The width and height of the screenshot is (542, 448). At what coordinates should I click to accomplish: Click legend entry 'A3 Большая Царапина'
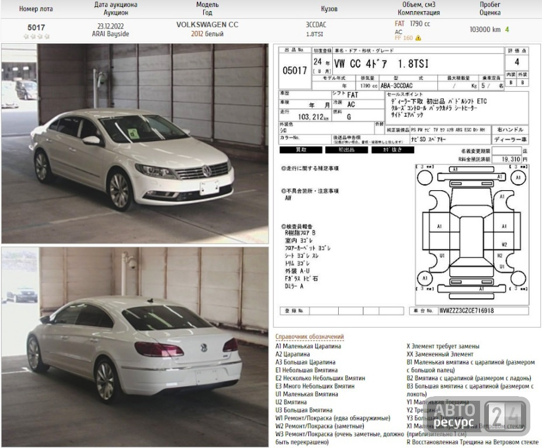(305, 362)
